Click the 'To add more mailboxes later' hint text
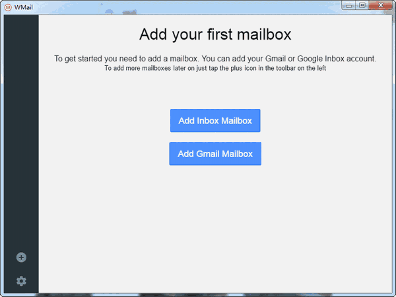This screenshot has width=396, height=297. (215, 68)
